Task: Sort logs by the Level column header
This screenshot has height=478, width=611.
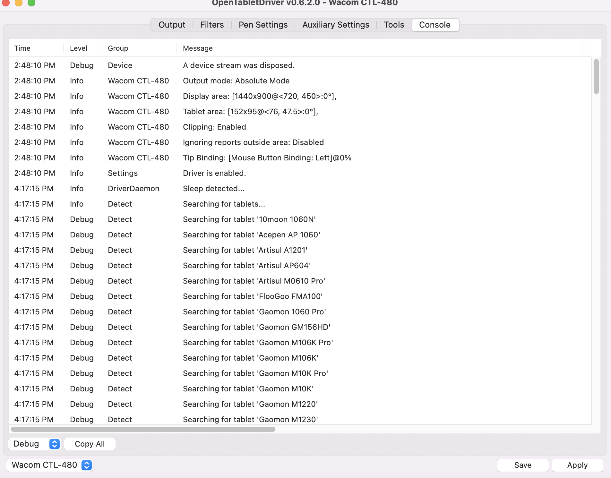Action: point(78,48)
